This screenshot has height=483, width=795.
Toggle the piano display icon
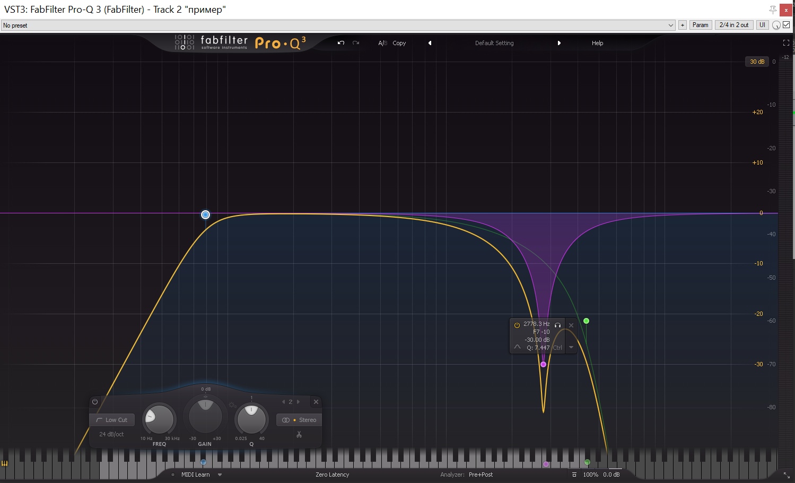5,463
